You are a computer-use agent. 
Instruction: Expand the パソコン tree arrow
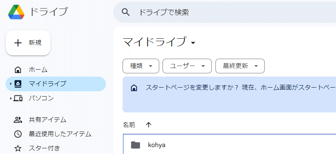pos(11,99)
